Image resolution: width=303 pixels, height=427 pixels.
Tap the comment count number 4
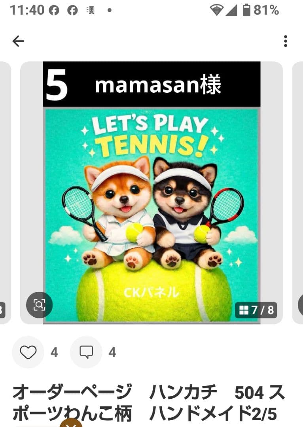112,352
